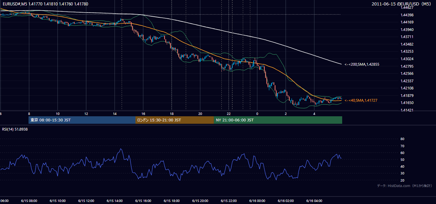436x204 pixels.
Task: Click the 200 SMA 1.42855 label
Action: tap(362, 64)
